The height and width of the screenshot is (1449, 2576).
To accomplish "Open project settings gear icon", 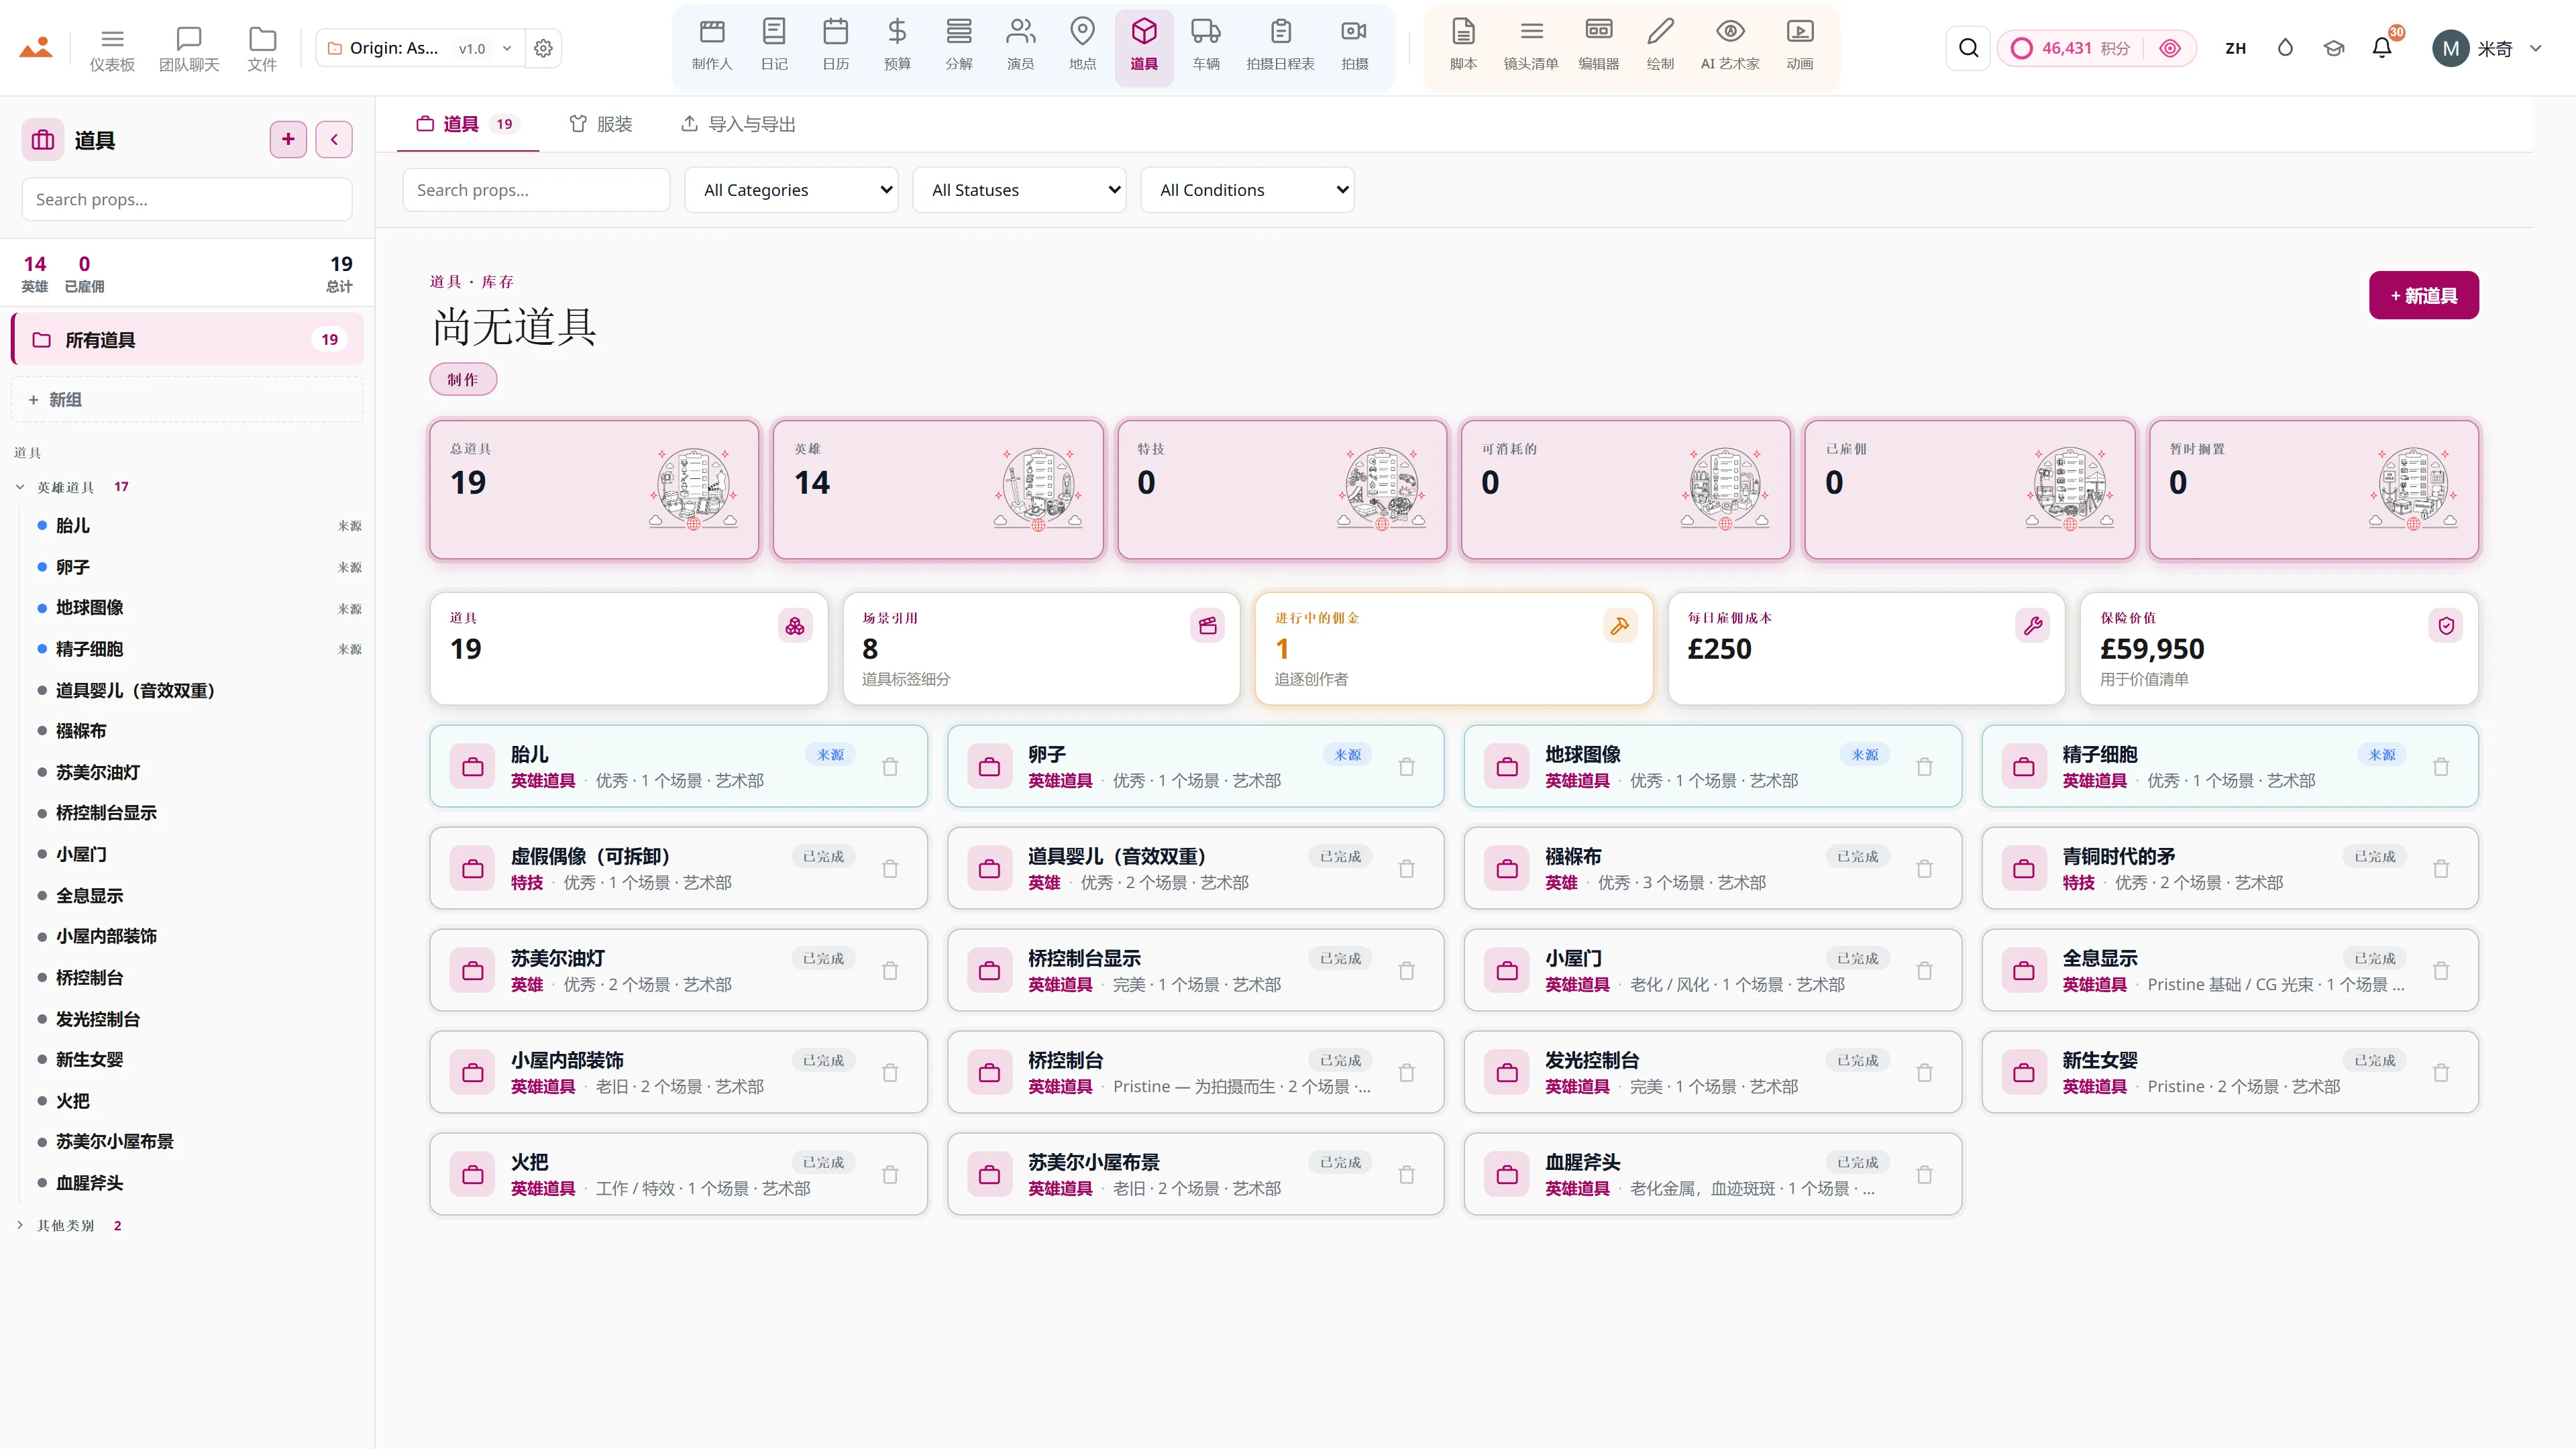I will [x=543, y=48].
